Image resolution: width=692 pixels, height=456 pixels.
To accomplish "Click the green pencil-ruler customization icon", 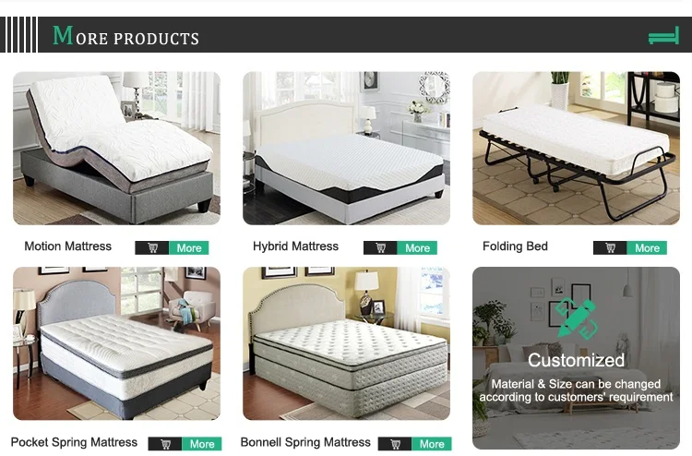I will 577,318.
